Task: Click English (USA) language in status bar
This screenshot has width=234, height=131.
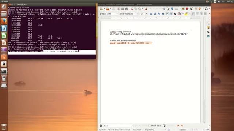Action: (x=150, y=130)
